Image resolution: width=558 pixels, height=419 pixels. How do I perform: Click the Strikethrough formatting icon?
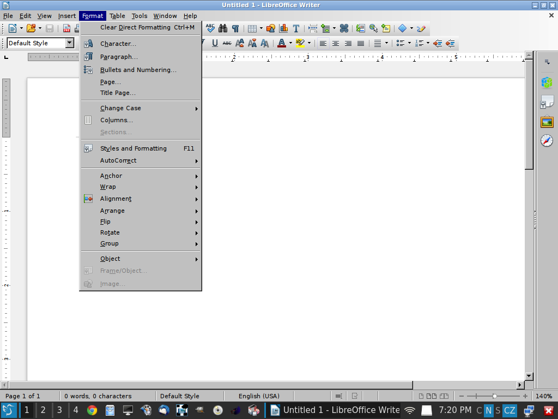(x=227, y=43)
